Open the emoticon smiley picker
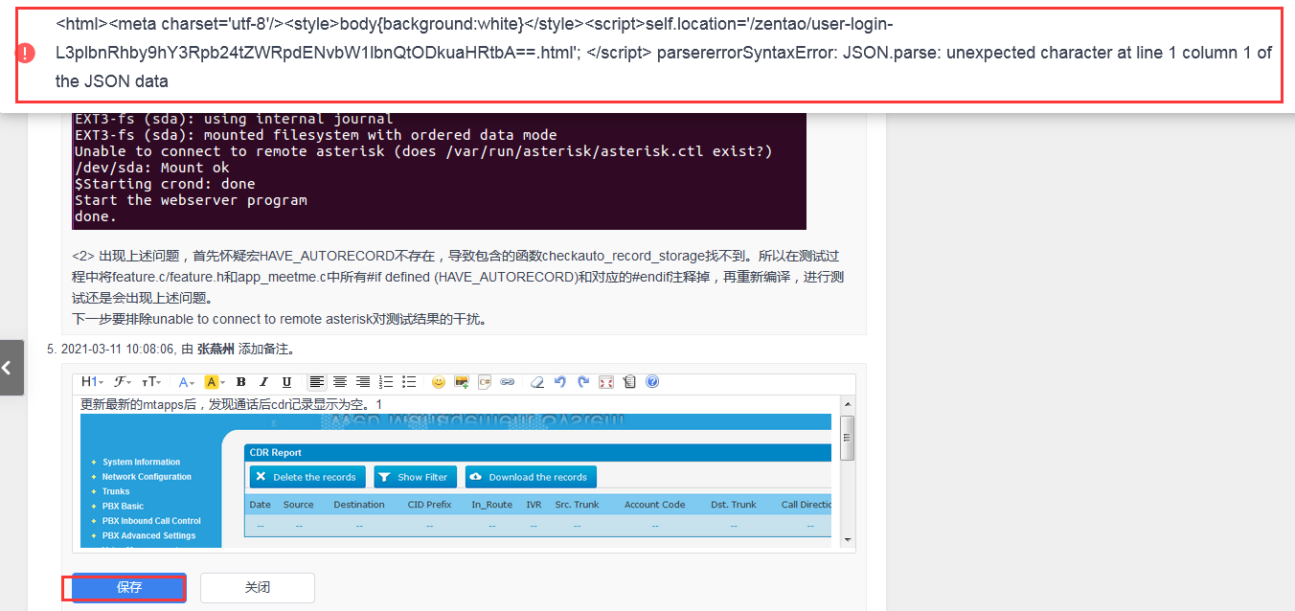 tap(439, 382)
